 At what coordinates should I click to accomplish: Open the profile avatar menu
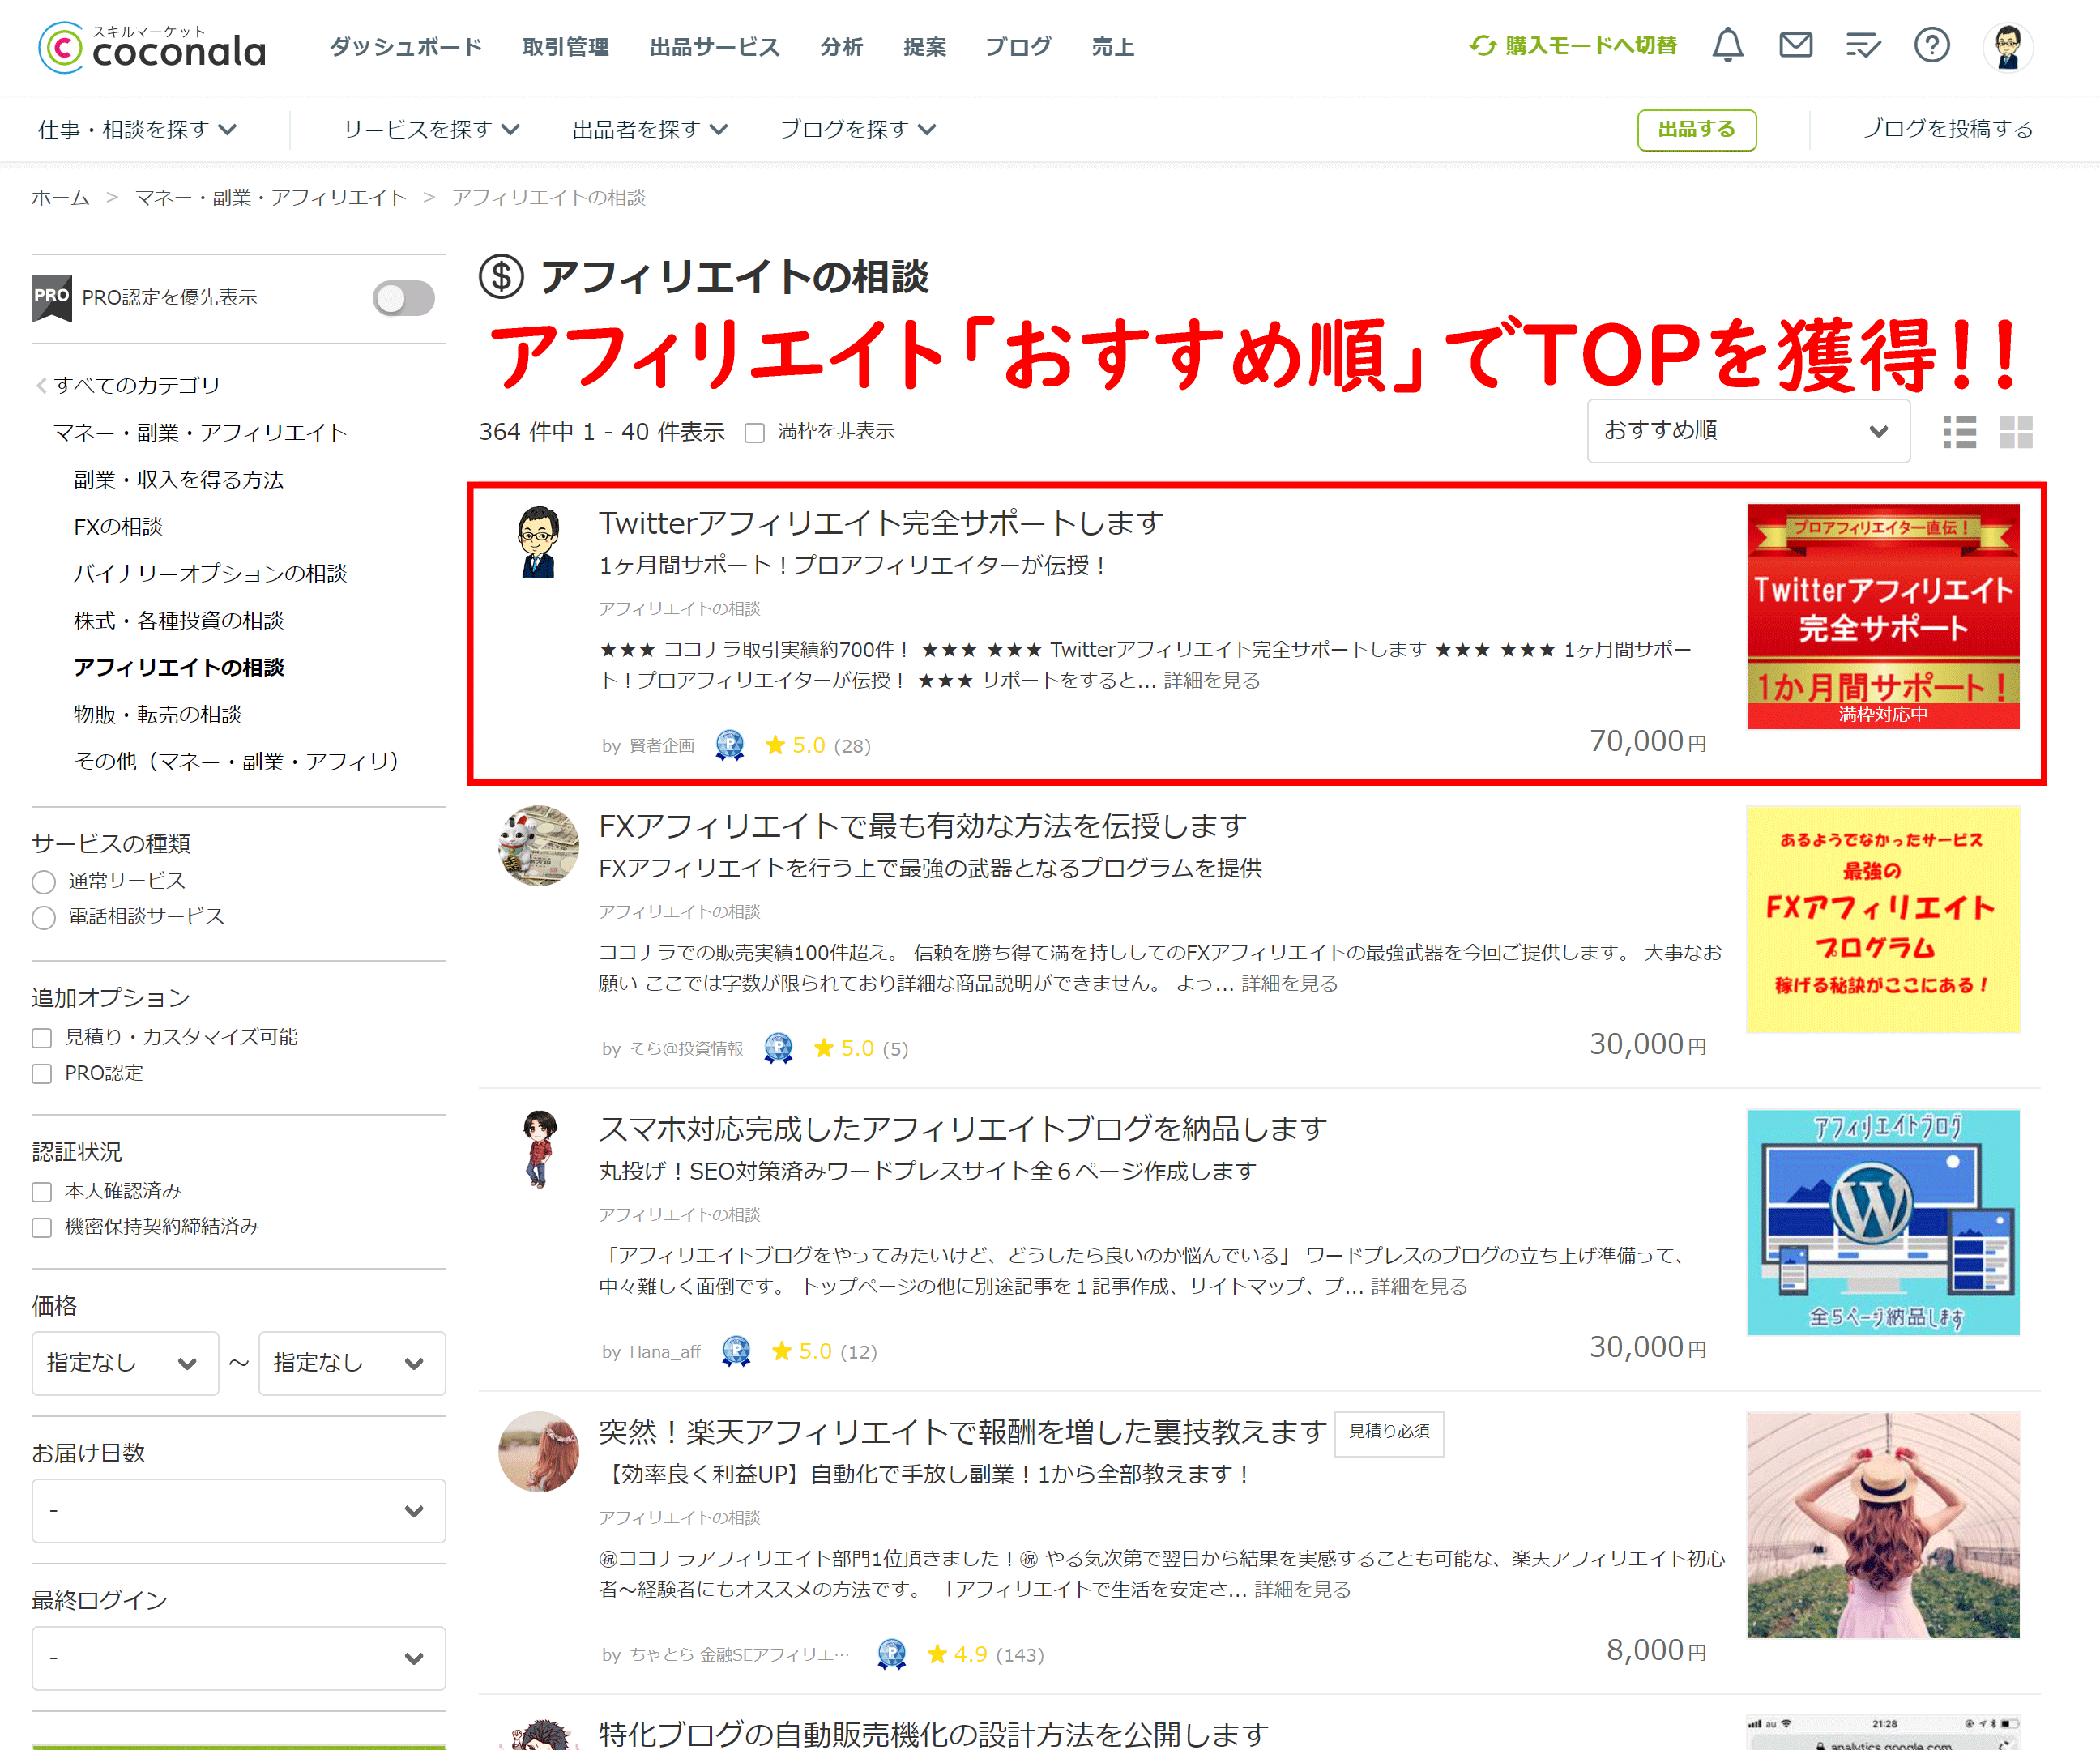pyautogui.click(x=2008, y=46)
